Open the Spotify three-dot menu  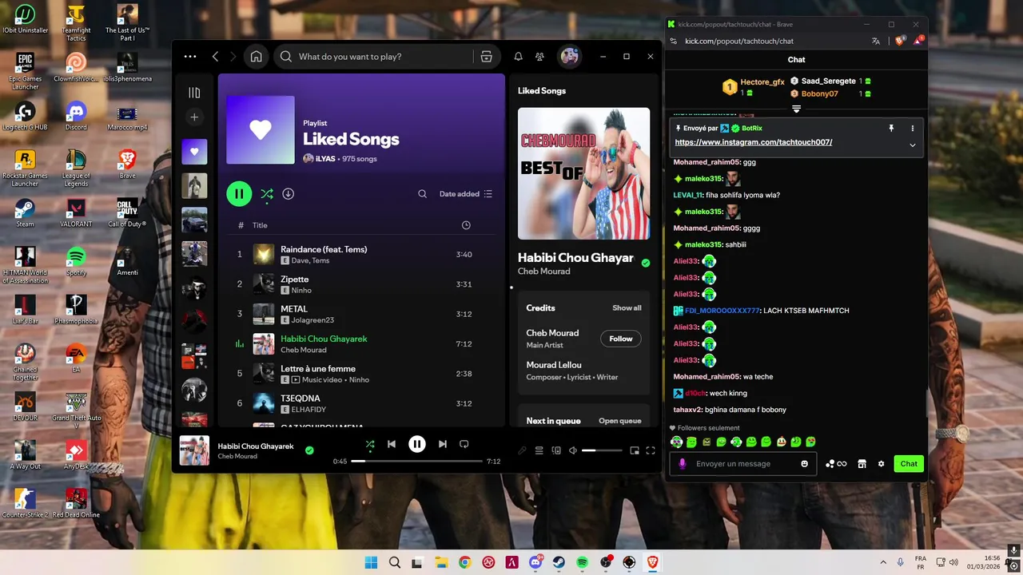[x=190, y=57]
